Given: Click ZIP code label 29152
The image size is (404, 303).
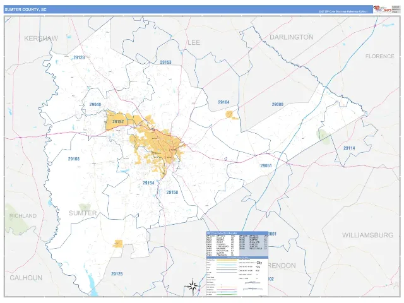Looking at the screenshot, I should coord(118,121).
